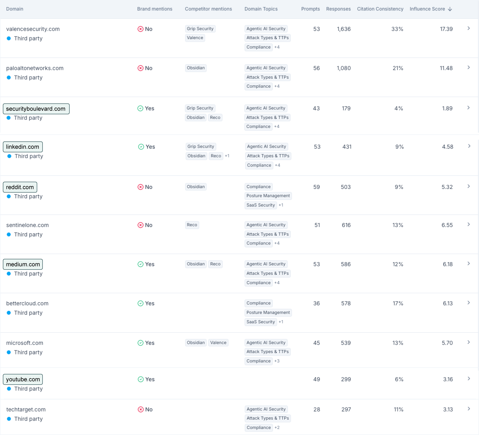The image size is (479, 435).
Task: Click SaaS Security tag in bettercloud.com row
Action: tap(261, 322)
